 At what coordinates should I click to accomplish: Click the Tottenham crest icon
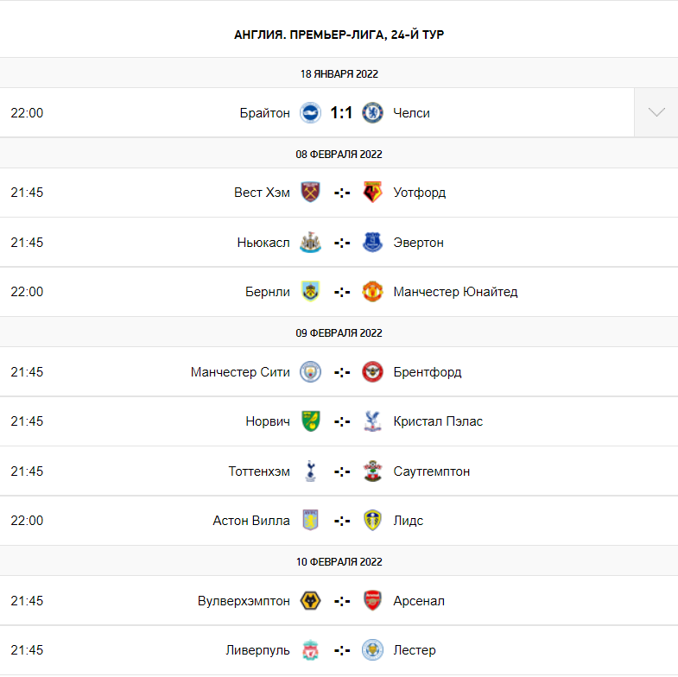[x=310, y=471]
